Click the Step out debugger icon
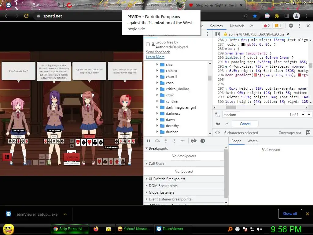The image size is (313, 235). tap(174, 141)
